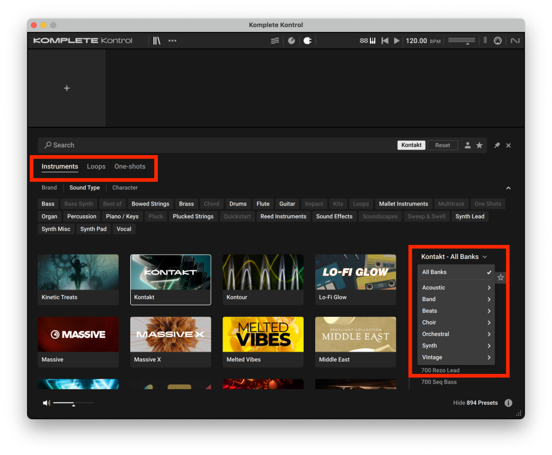
Task: Expand the Vintage bank submenu
Action: (457, 357)
